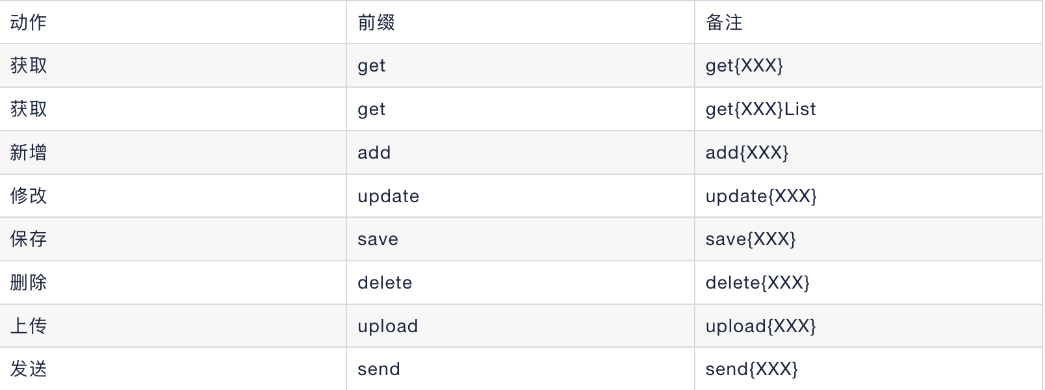Viewport: 1045px width, 390px height.
Task: Click the get{XXX}List cell
Action: [x=760, y=109]
